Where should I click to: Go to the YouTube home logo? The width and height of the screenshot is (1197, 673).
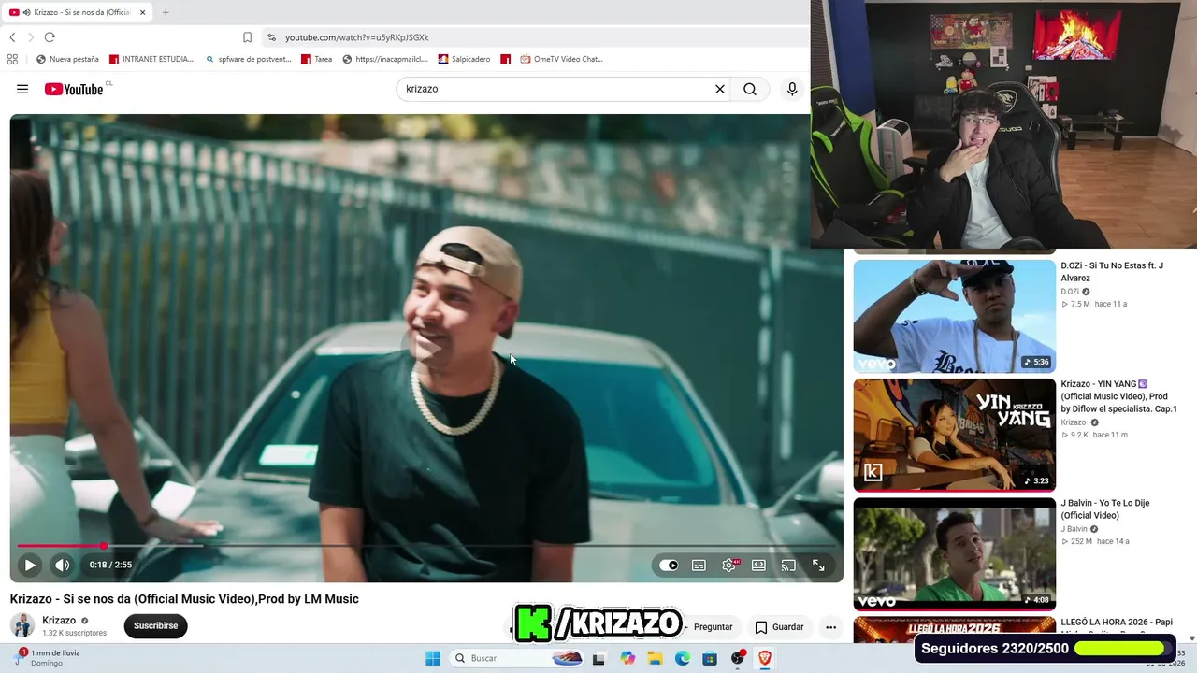(x=74, y=89)
